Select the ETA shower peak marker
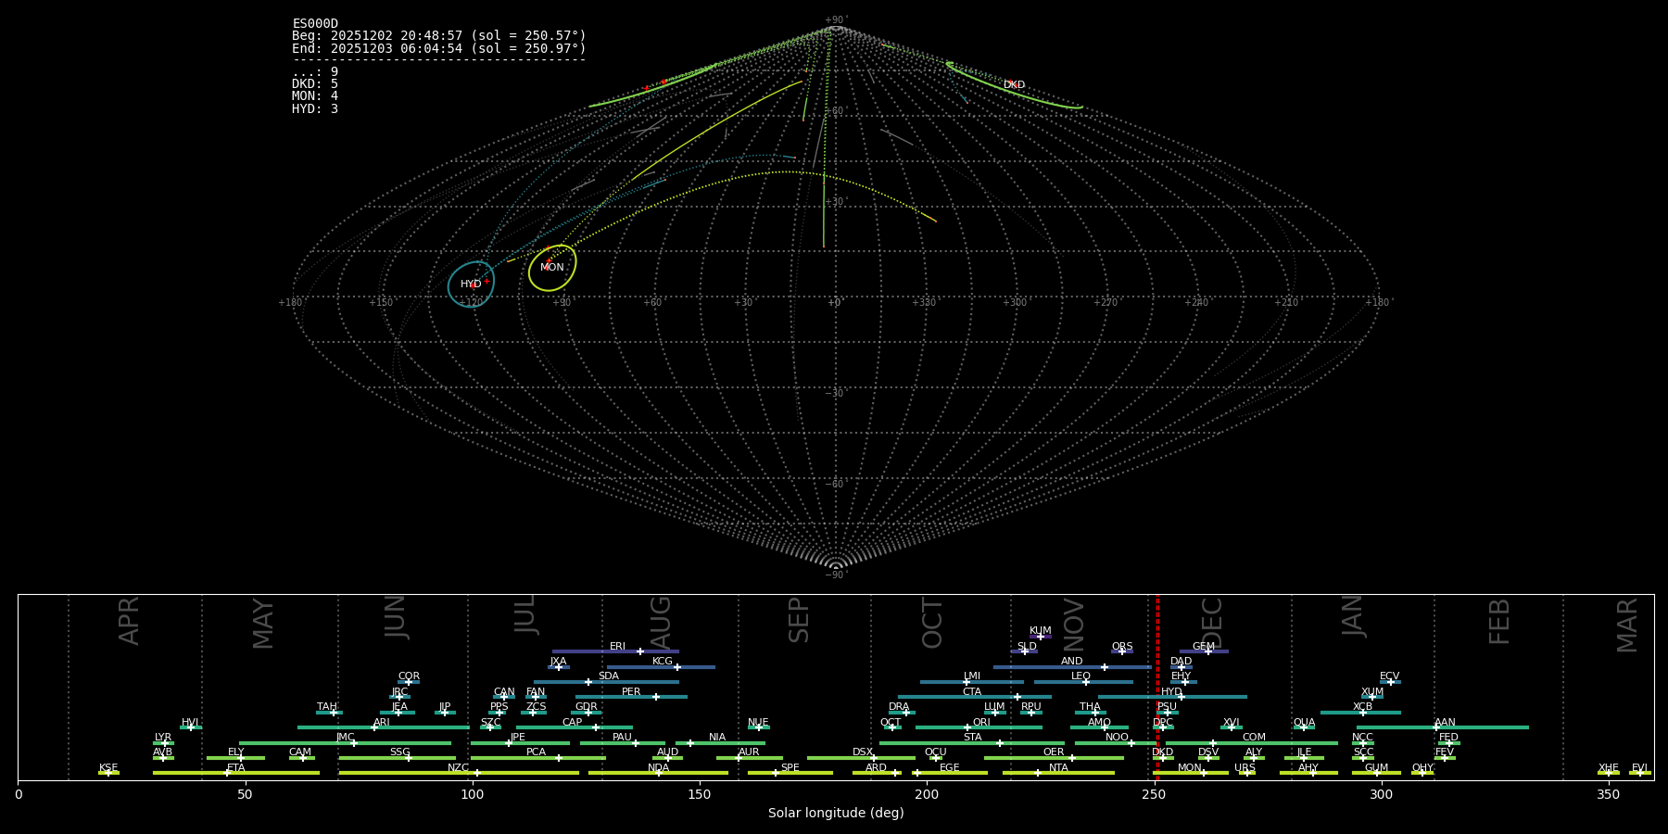This screenshot has height=834, width=1668. coord(227,773)
